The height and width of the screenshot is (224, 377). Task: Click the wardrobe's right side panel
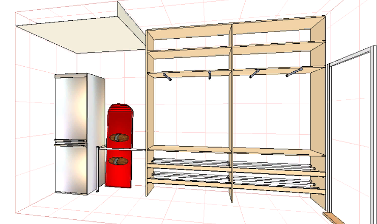pos(319,112)
